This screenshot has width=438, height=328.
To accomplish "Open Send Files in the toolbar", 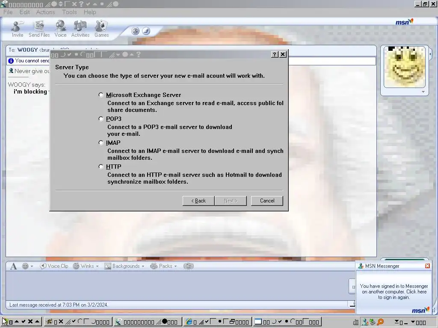I will (x=39, y=29).
